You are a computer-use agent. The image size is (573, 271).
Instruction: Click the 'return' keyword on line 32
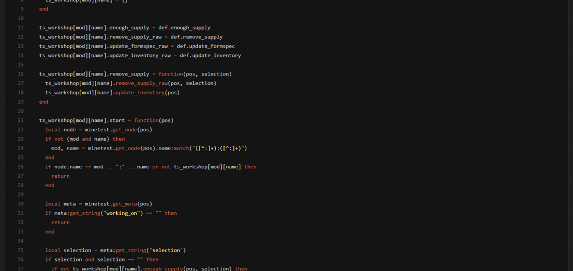[x=60, y=222]
